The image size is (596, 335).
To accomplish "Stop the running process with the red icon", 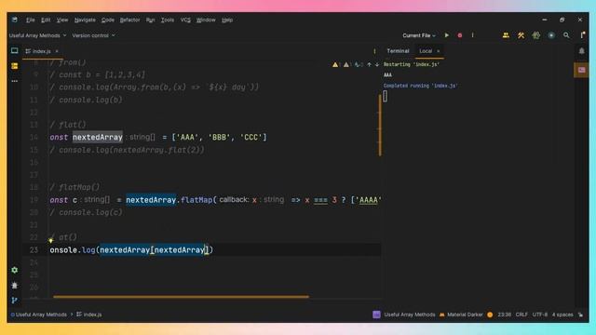I will point(459,35).
